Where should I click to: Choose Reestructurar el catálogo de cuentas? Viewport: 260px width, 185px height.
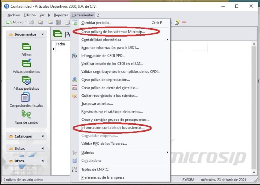pos(120,112)
